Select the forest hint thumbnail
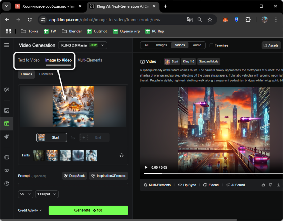The image size is (283, 221). 39,155
